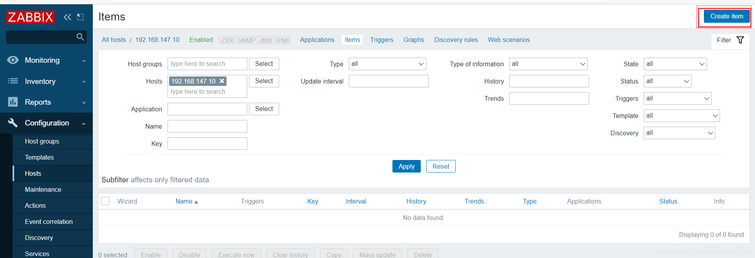The height and width of the screenshot is (258, 755).
Task: Switch to the Discovery rules tab
Action: (x=456, y=40)
